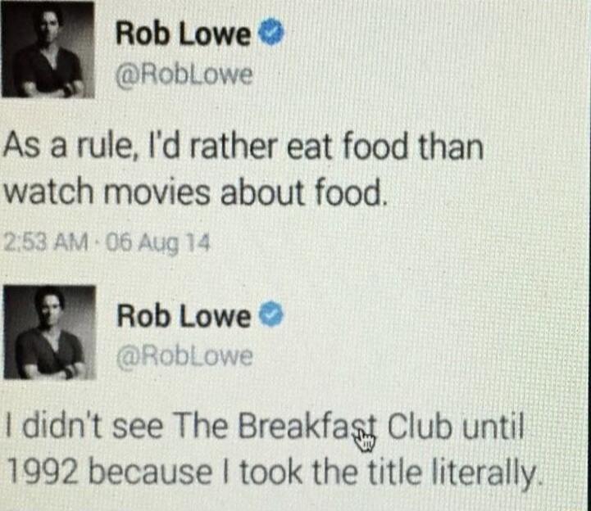Click the verified badge in the first tweet

[271, 33]
